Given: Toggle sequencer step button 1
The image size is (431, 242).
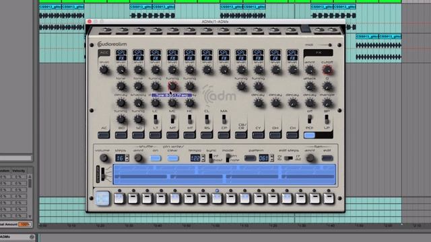Looking at the screenshot, I should (119, 198).
